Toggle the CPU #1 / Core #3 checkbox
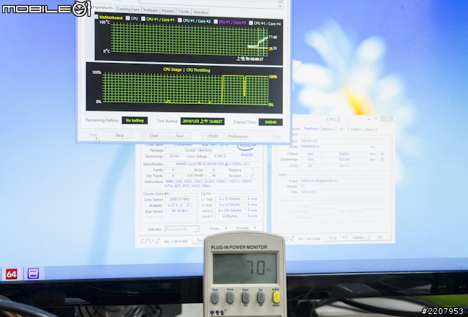This screenshot has width=468, height=317. click(x=216, y=21)
